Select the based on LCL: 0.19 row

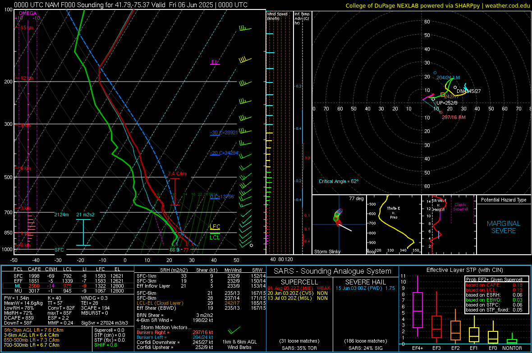point(494,290)
